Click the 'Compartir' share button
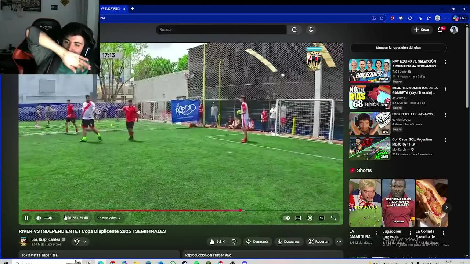470x264 pixels. tap(257, 242)
